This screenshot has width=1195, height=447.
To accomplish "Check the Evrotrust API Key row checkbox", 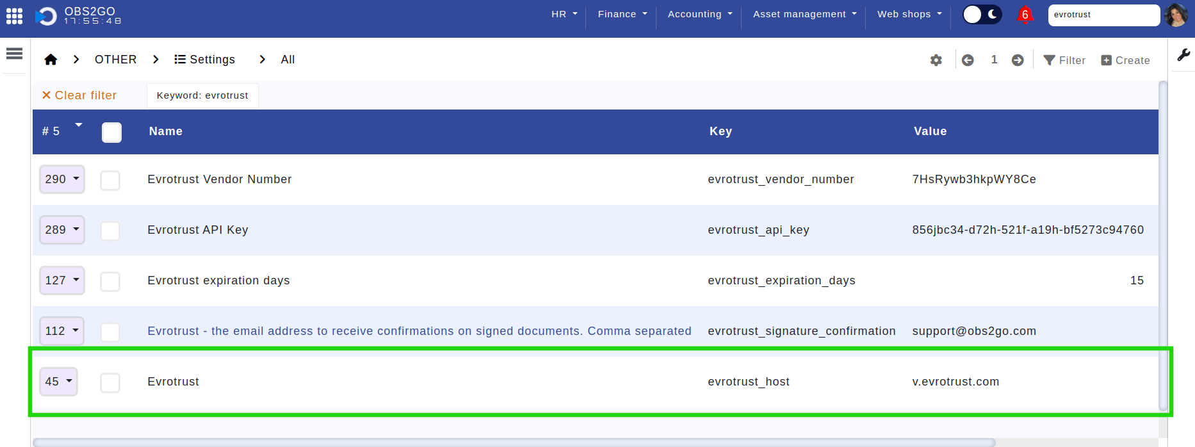I will point(110,231).
